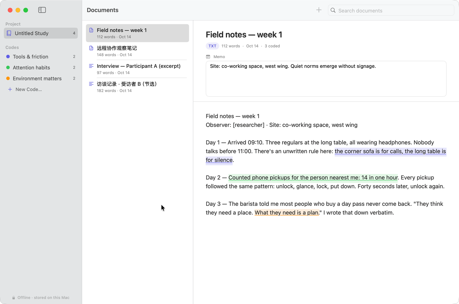This screenshot has height=304, width=459.
Task: Click the plus icon to add document
Action: tap(319, 10)
